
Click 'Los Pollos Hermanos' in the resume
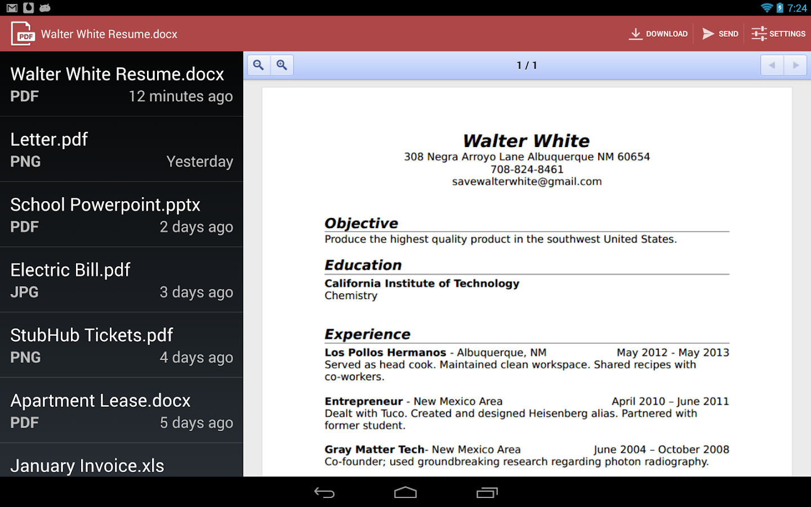click(x=386, y=353)
